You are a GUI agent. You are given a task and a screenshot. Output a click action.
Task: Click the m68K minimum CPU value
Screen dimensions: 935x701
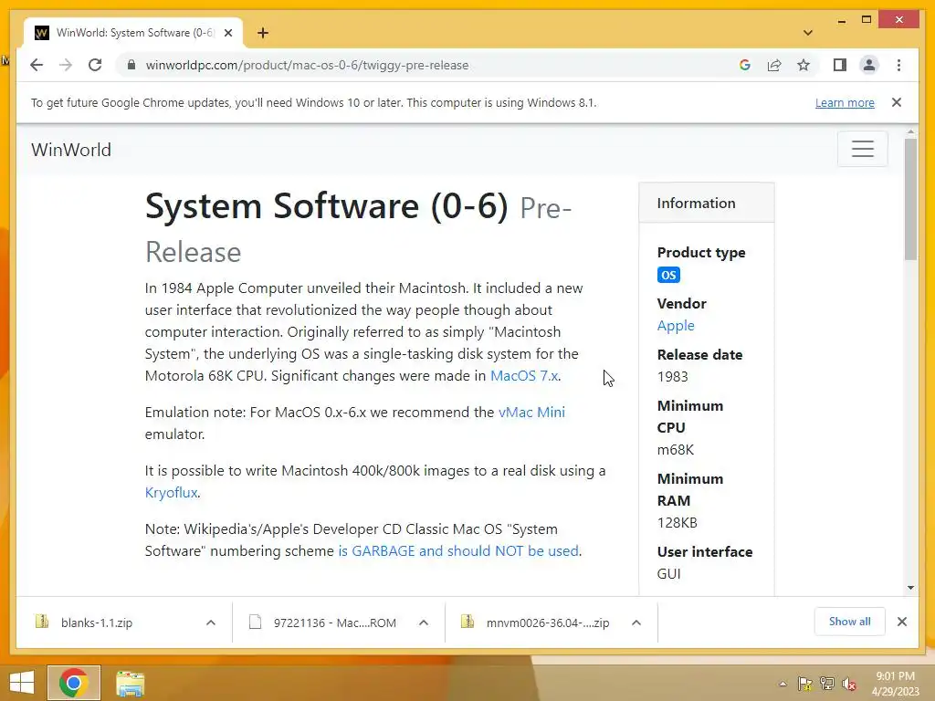[x=676, y=449]
